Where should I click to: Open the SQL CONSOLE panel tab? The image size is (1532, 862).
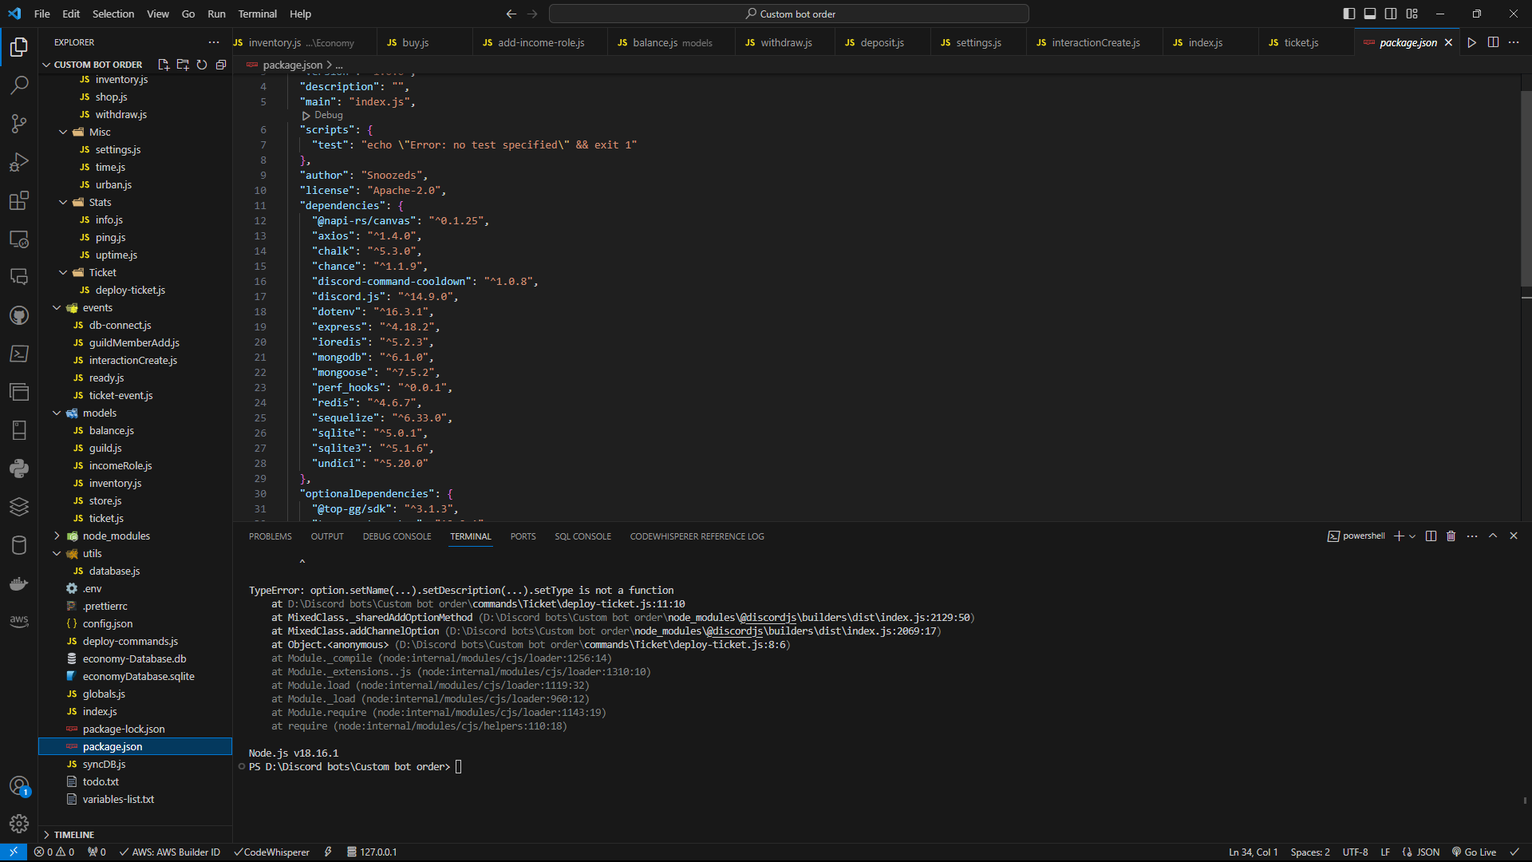tap(582, 536)
